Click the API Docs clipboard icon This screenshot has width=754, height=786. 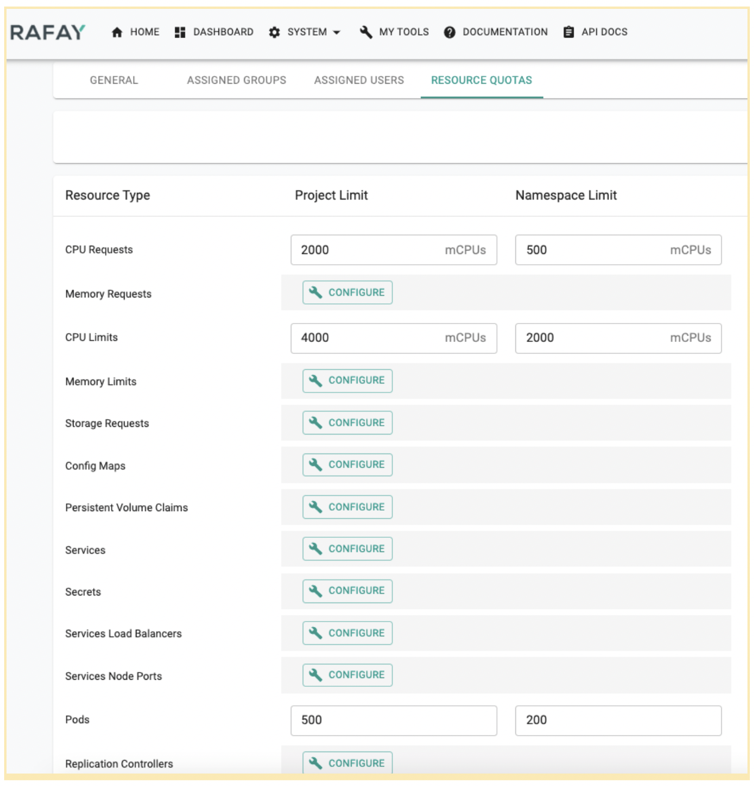tap(568, 32)
